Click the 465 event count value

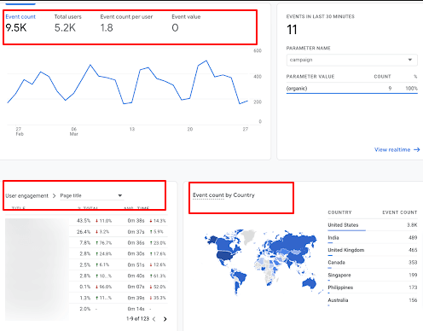(413, 250)
